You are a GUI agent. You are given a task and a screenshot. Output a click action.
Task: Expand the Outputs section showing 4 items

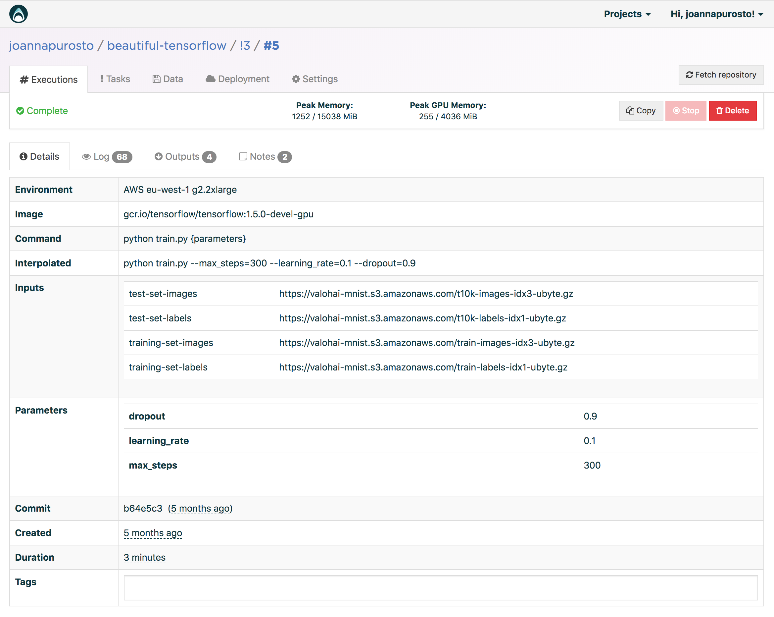pos(185,157)
